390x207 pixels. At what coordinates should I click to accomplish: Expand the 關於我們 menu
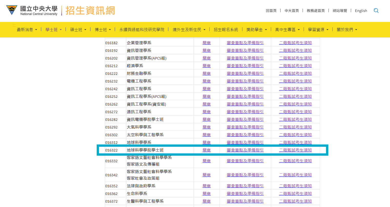347,30
